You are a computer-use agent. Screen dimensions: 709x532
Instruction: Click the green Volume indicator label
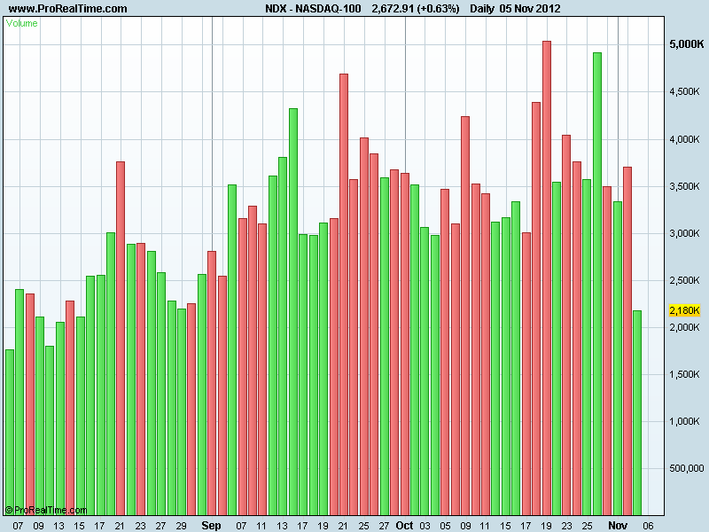[21, 23]
